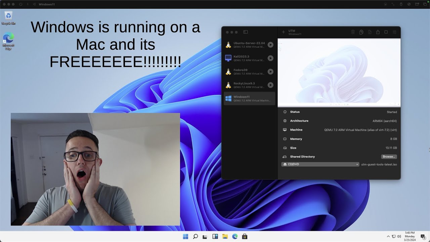Click the 13.11 GB size value
Image resolution: width=430 pixels, height=242 pixels.
391,148
